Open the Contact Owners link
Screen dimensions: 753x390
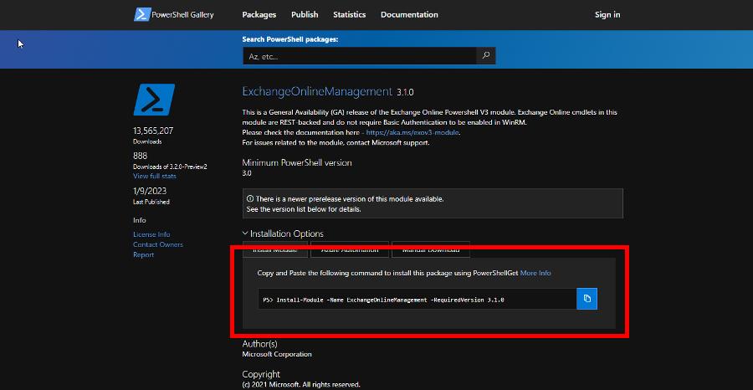(x=158, y=244)
